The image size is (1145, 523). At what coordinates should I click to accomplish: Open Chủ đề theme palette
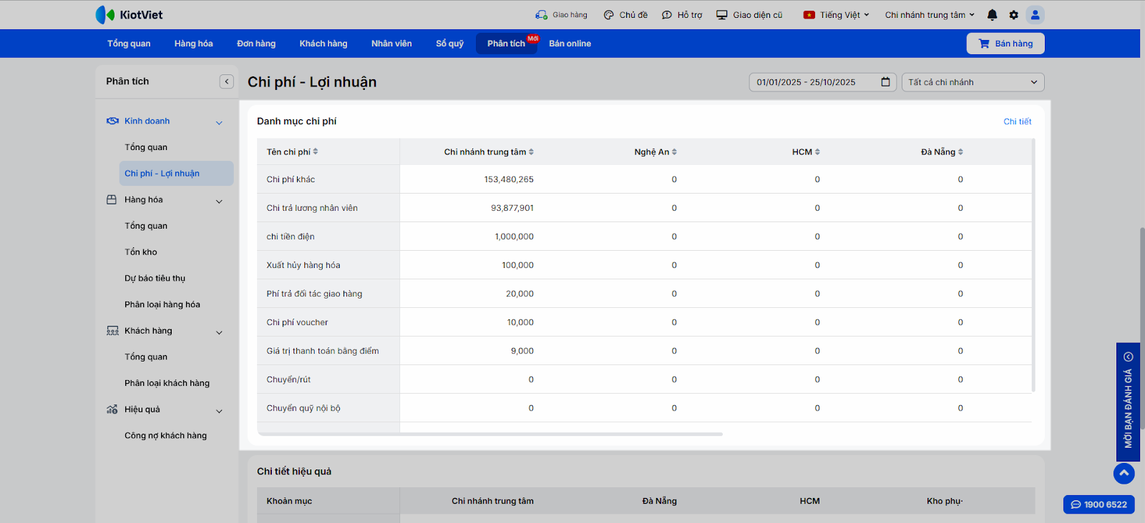tap(608, 14)
